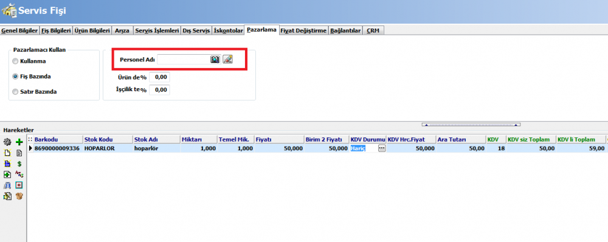Click the blue highlighted document icon
Screen dimensions: 608x242
7,164
